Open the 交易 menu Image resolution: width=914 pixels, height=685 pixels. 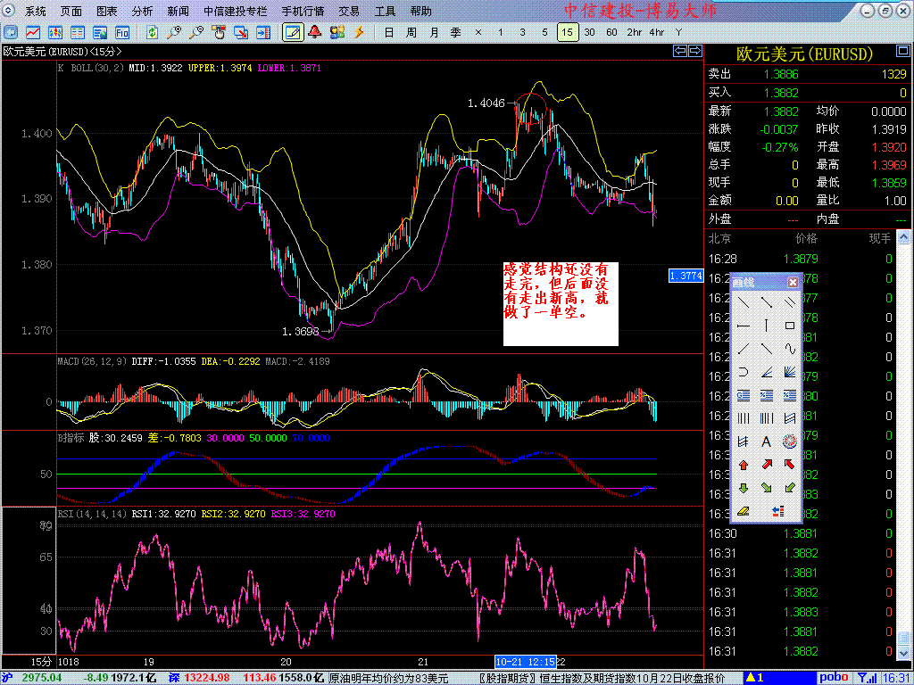[349, 12]
